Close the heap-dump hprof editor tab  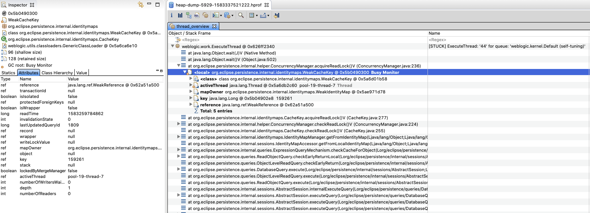(x=267, y=5)
